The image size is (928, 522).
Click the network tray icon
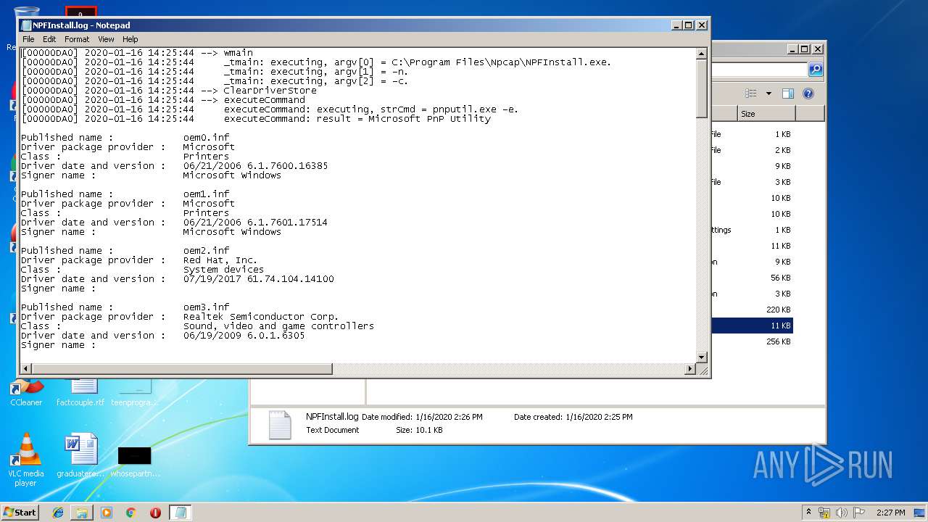pos(824,512)
